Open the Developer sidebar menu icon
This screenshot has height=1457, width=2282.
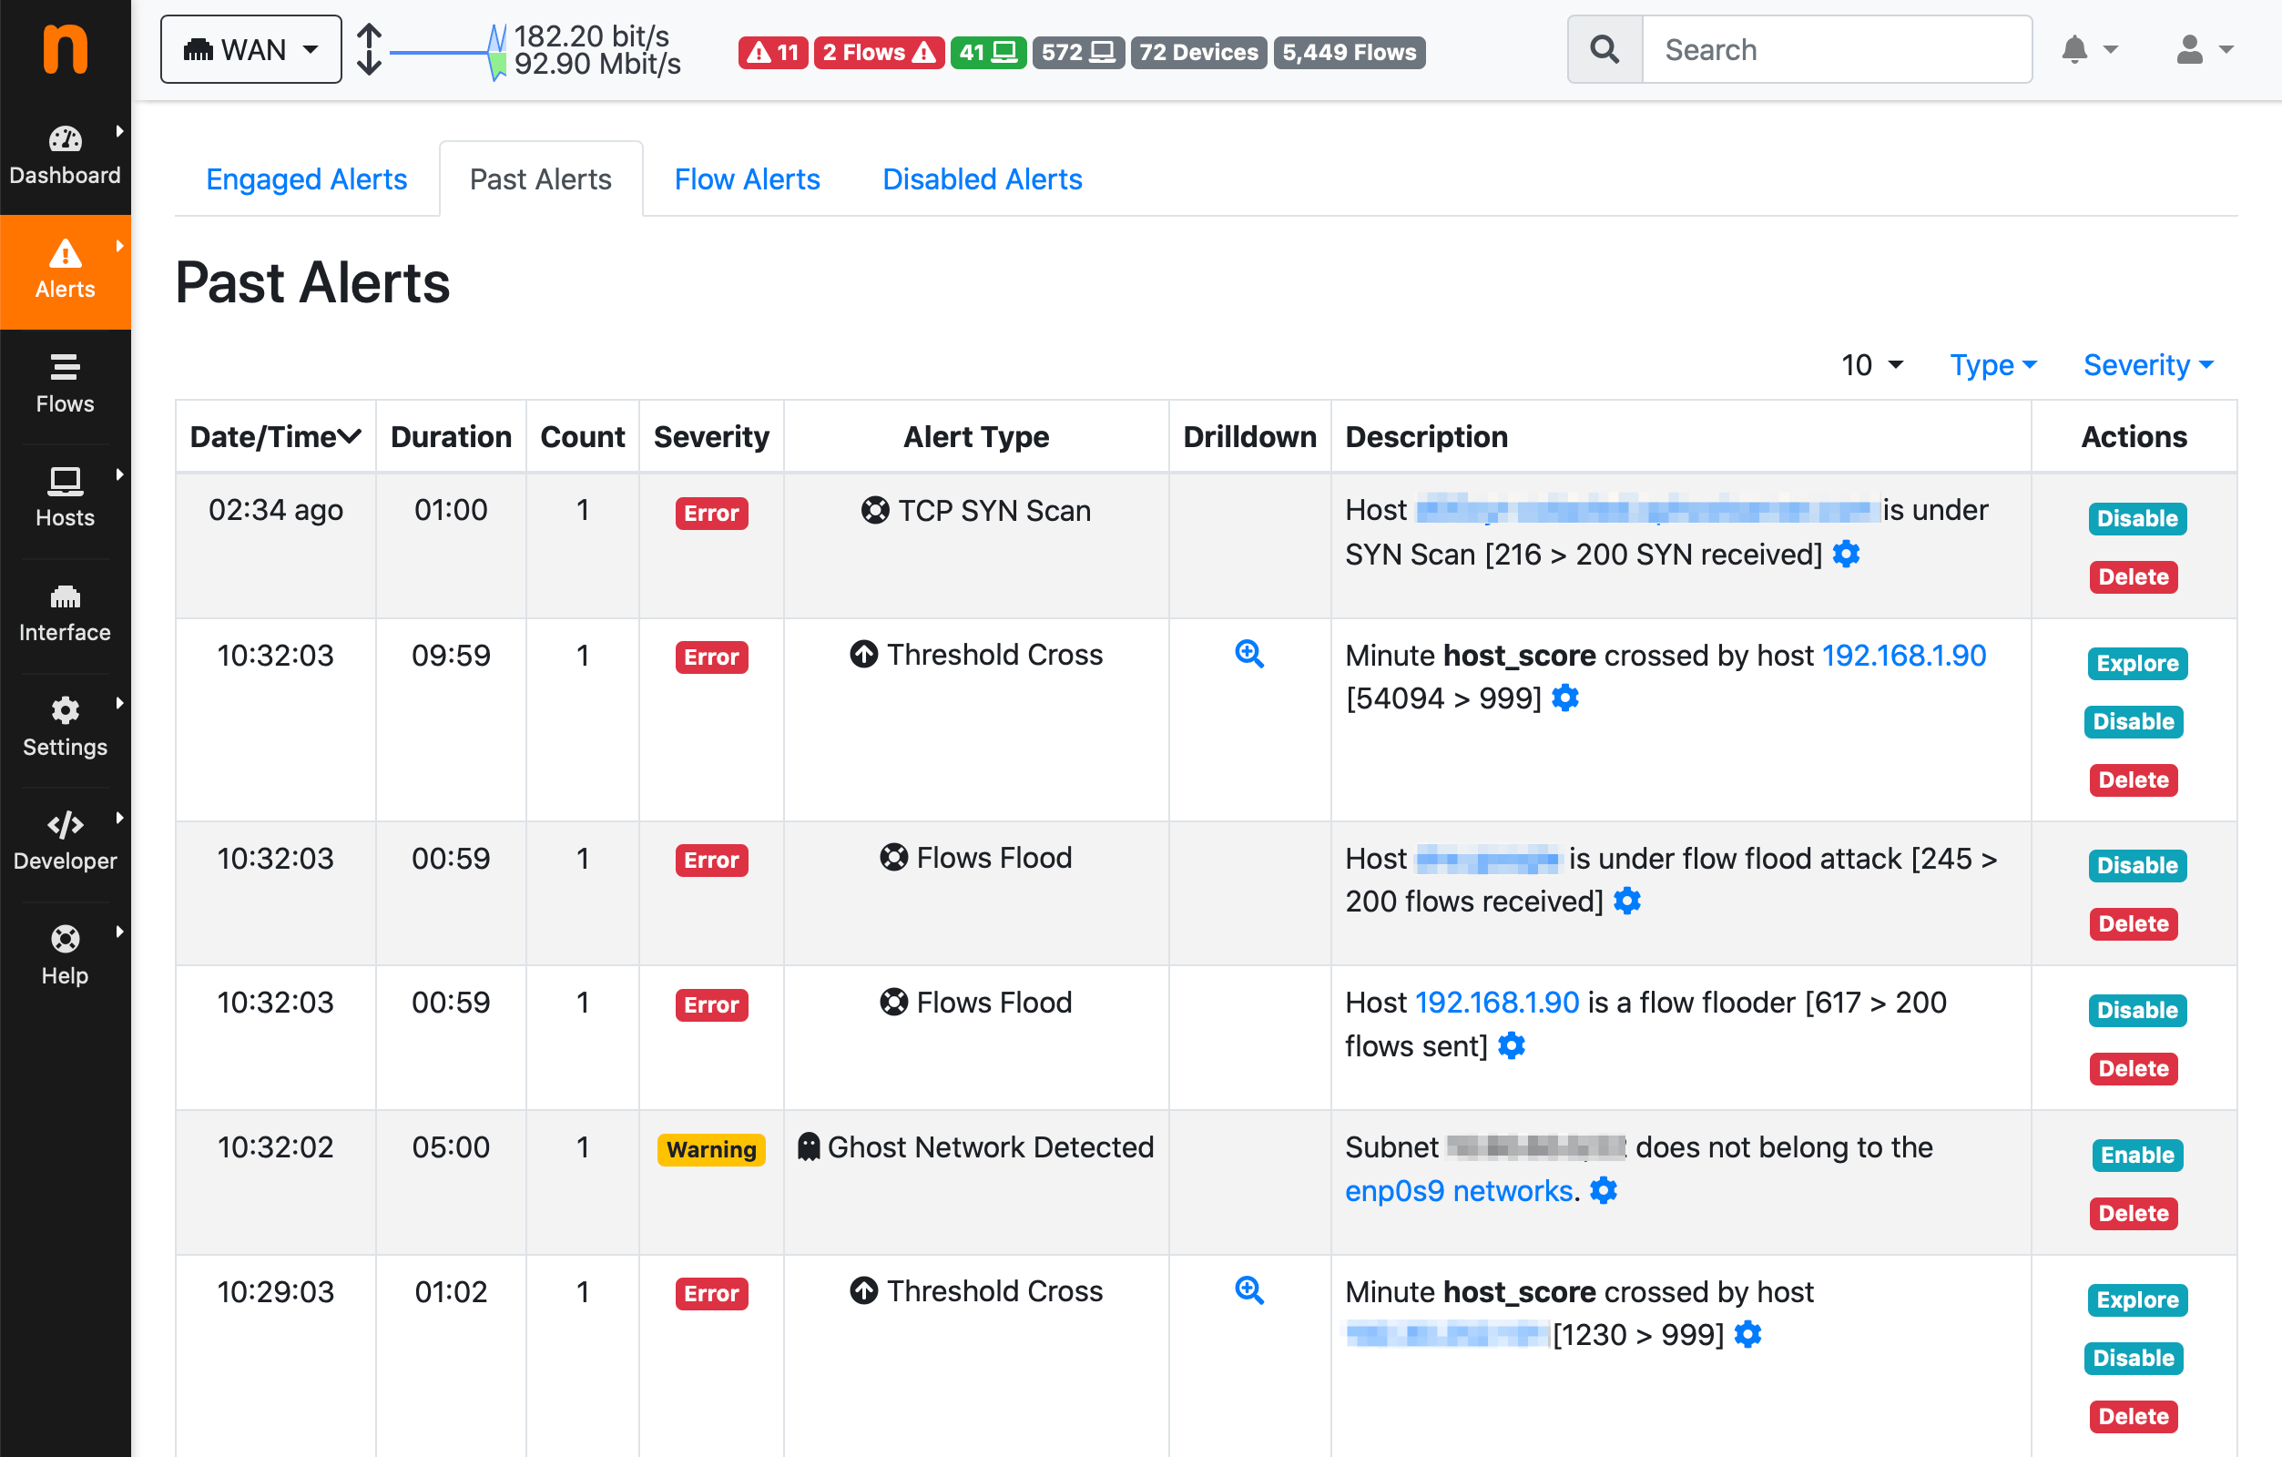(x=65, y=825)
